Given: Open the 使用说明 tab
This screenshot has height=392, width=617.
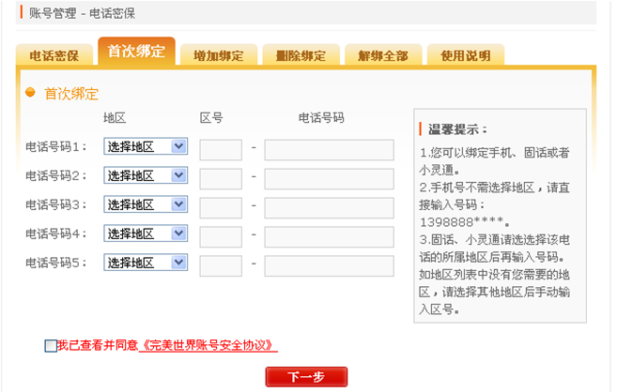Looking at the screenshot, I should click(x=466, y=55).
